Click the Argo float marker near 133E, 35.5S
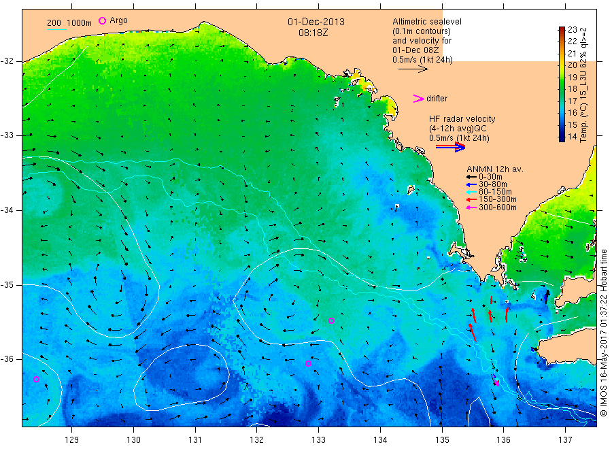Screen dimensions: 612x449 coord(331,321)
